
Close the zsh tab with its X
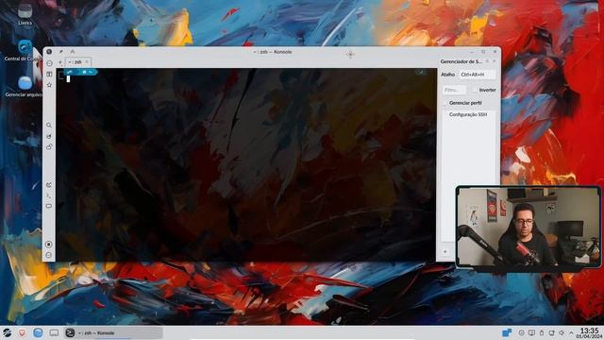click(87, 61)
